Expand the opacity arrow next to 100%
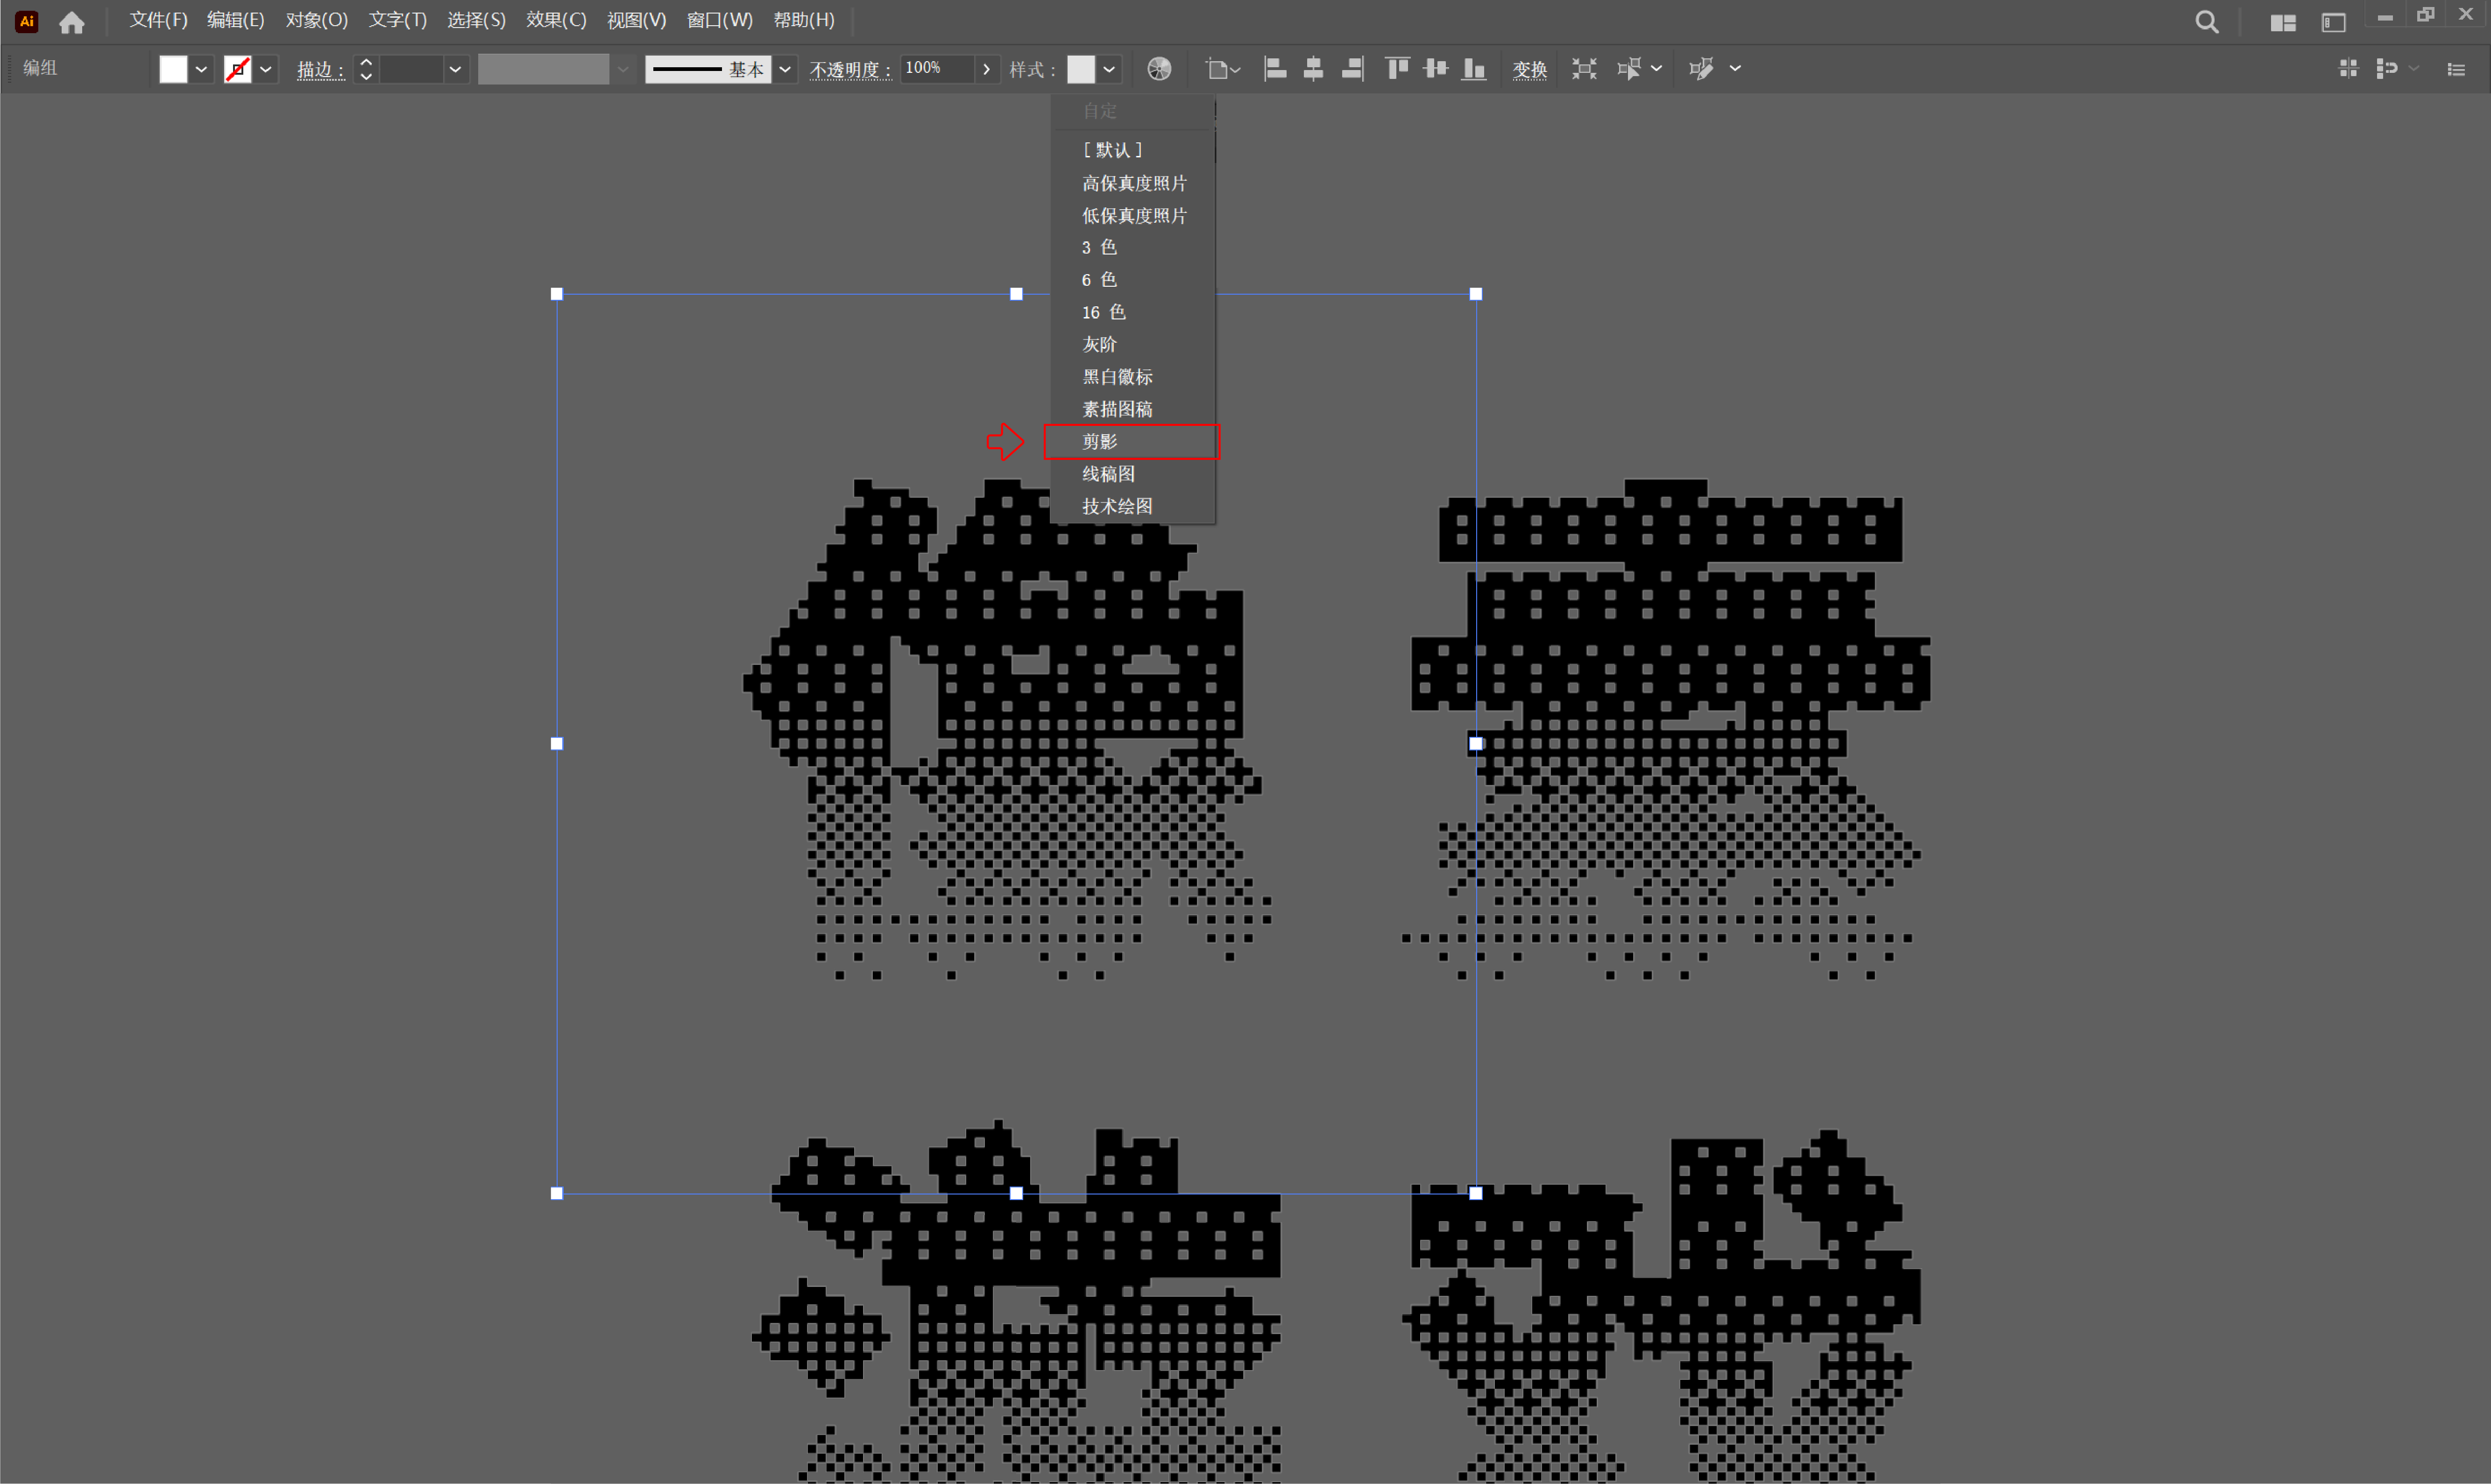The height and width of the screenshot is (1484, 2491). tap(987, 69)
